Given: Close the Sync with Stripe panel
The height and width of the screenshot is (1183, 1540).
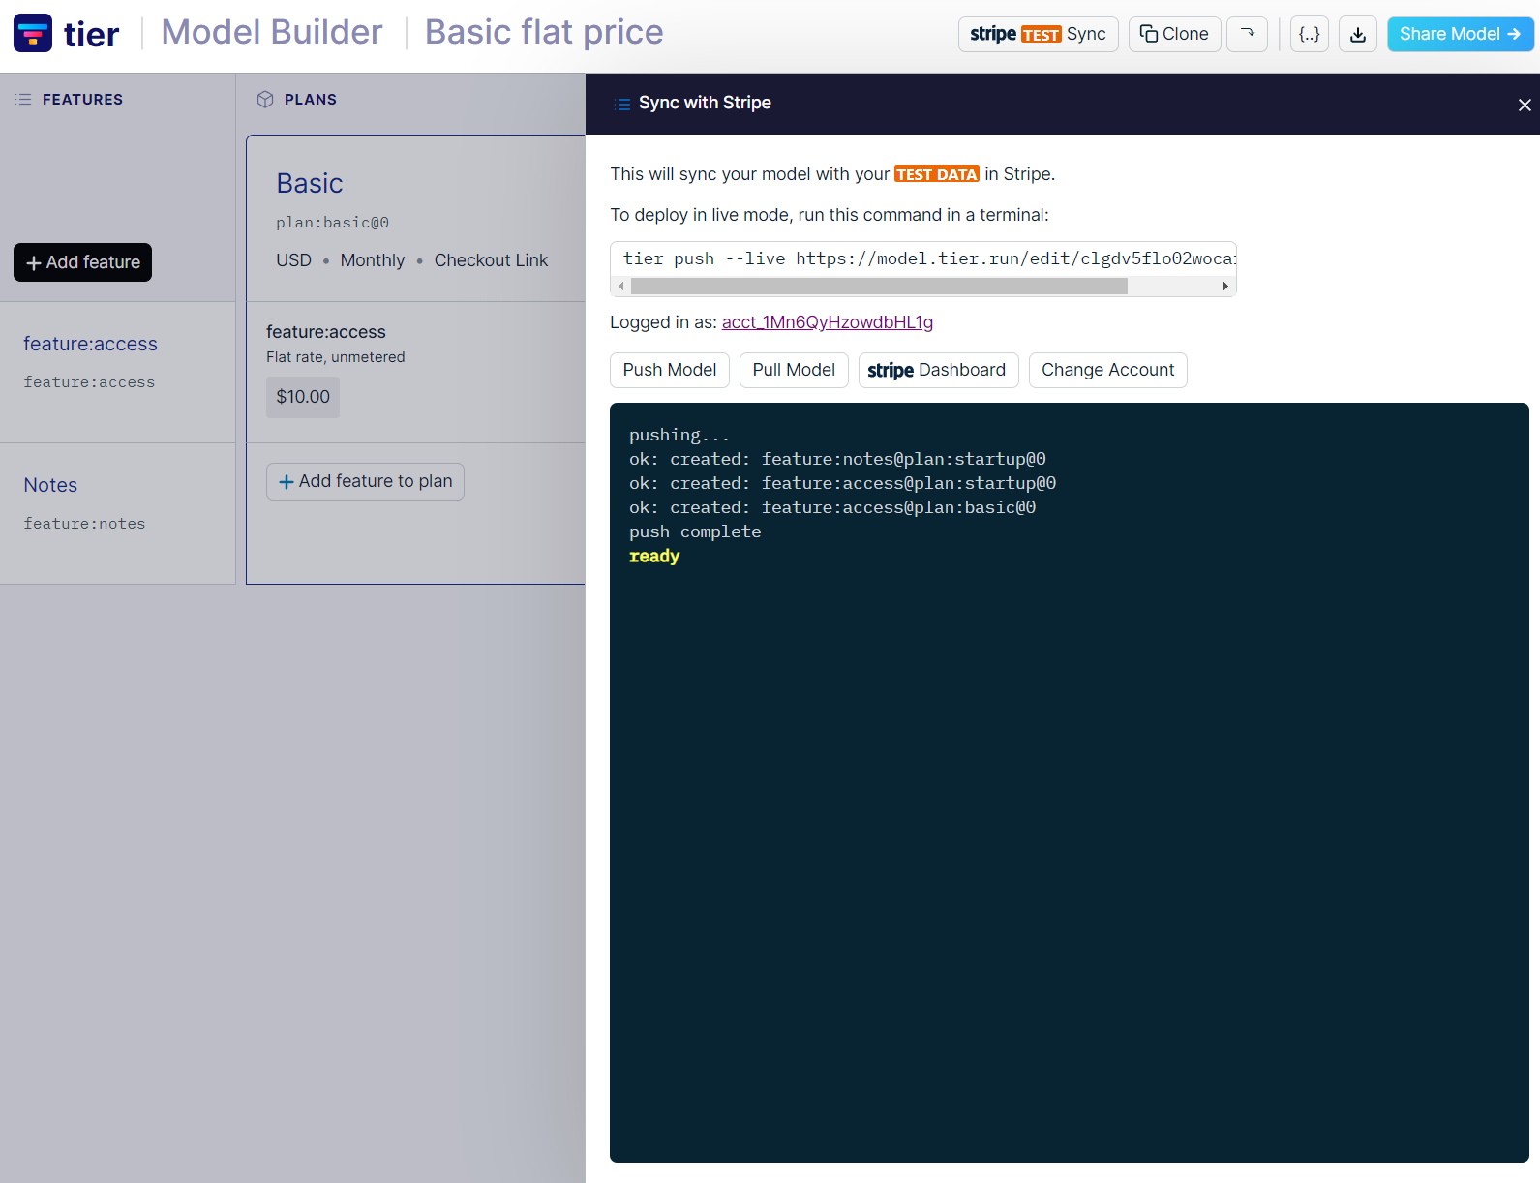Looking at the screenshot, I should coord(1524,105).
